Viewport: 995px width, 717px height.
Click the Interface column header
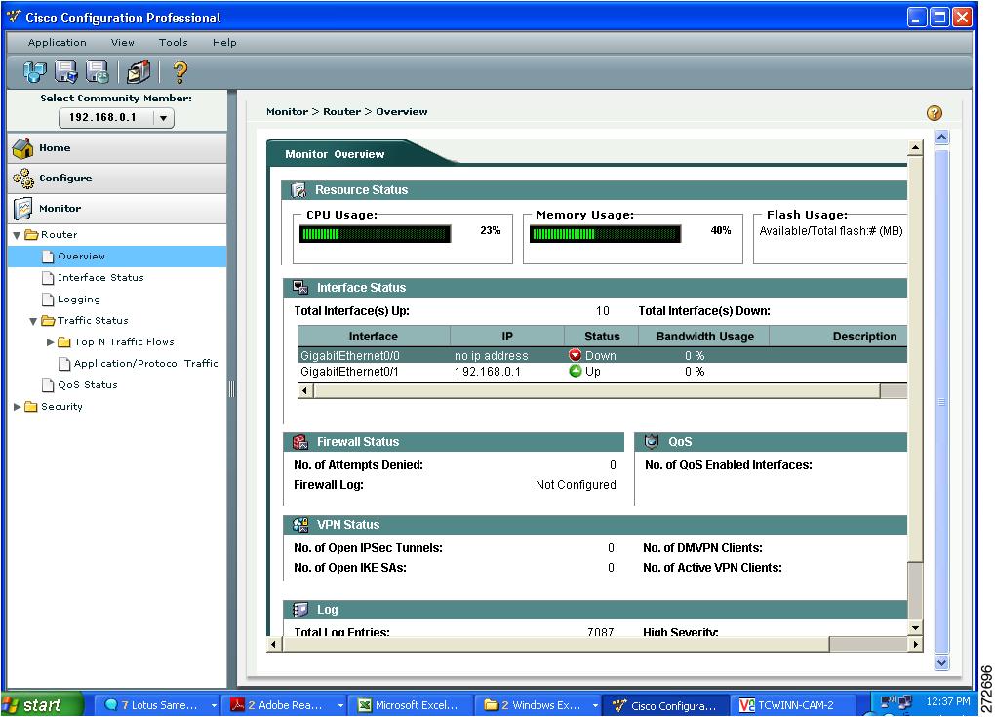pos(374,337)
